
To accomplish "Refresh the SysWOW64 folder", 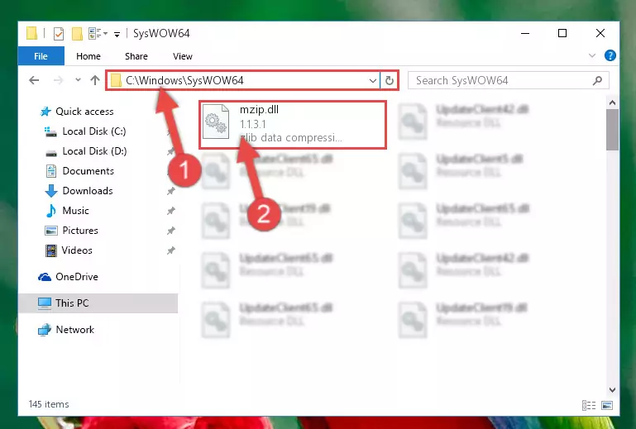I will point(390,81).
